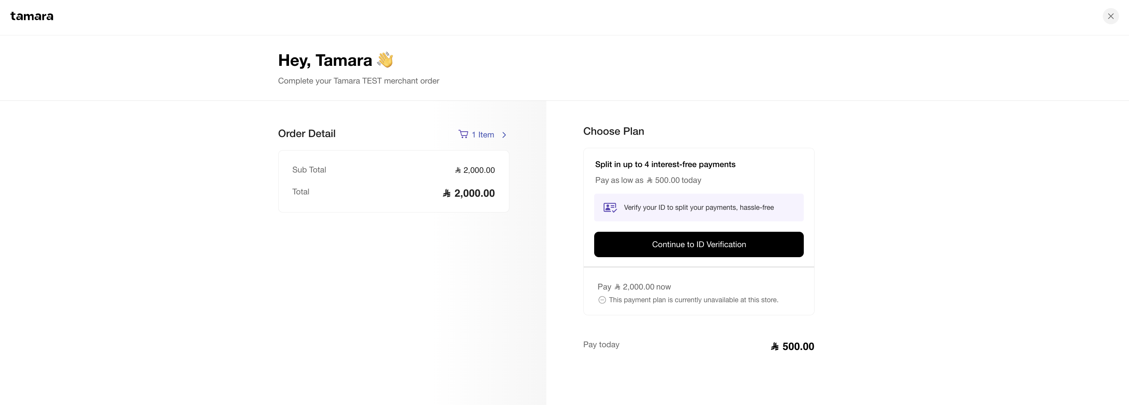1129x405 pixels.
Task: Click the ID card verification icon
Action: pyautogui.click(x=610, y=208)
